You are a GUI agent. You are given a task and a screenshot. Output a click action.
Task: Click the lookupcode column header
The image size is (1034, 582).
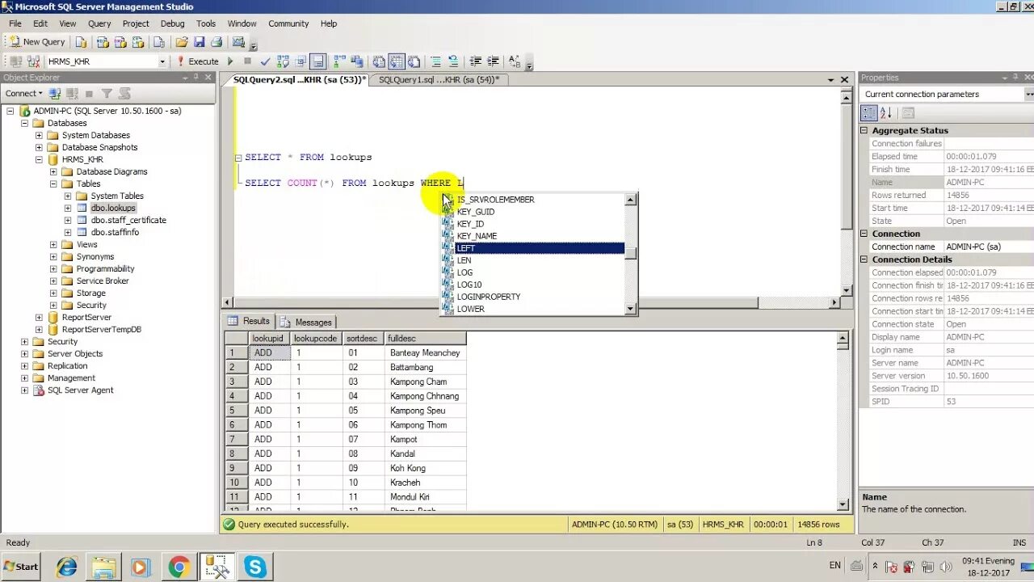coord(315,339)
